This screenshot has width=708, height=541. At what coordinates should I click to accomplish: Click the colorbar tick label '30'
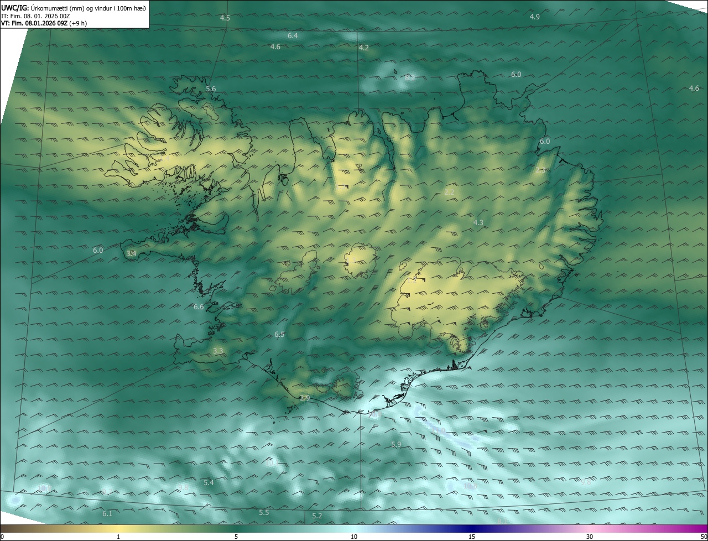590,537
